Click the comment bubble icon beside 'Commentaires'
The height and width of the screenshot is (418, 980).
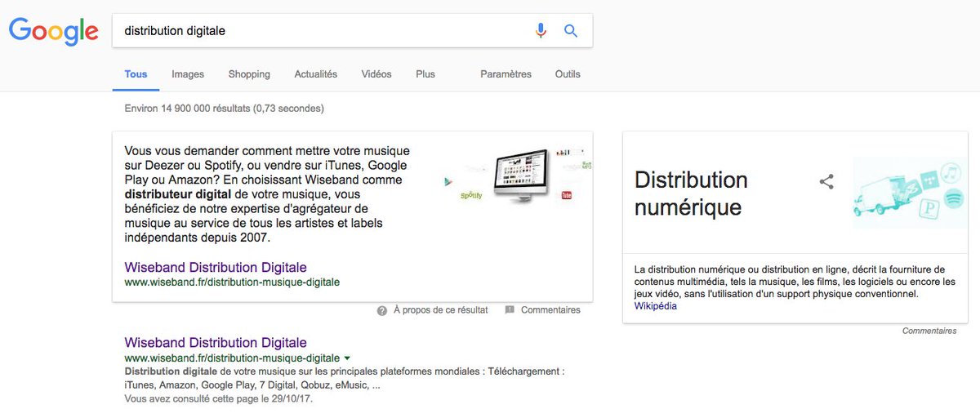pyautogui.click(x=510, y=310)
